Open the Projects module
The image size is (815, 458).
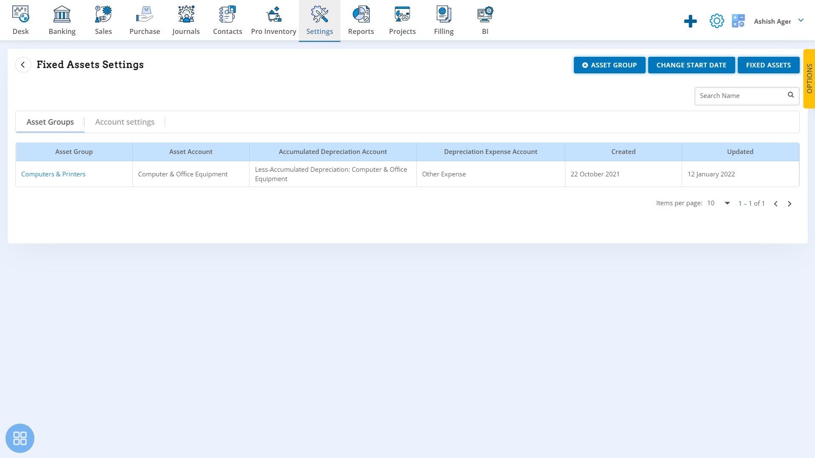(402, 20)
